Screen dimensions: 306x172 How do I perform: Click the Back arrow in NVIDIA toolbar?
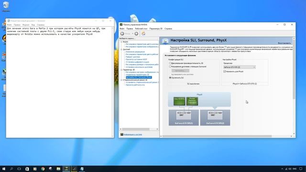point(122,33)
